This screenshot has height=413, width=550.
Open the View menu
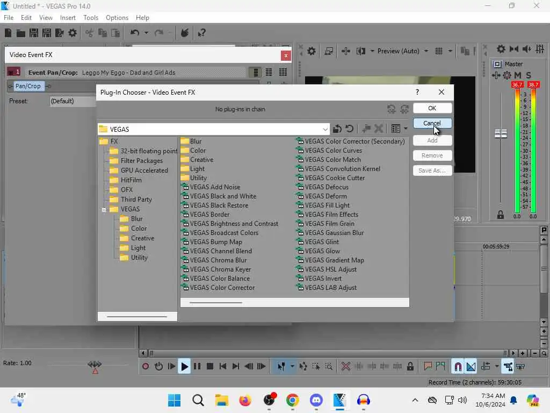coord(46,18)
